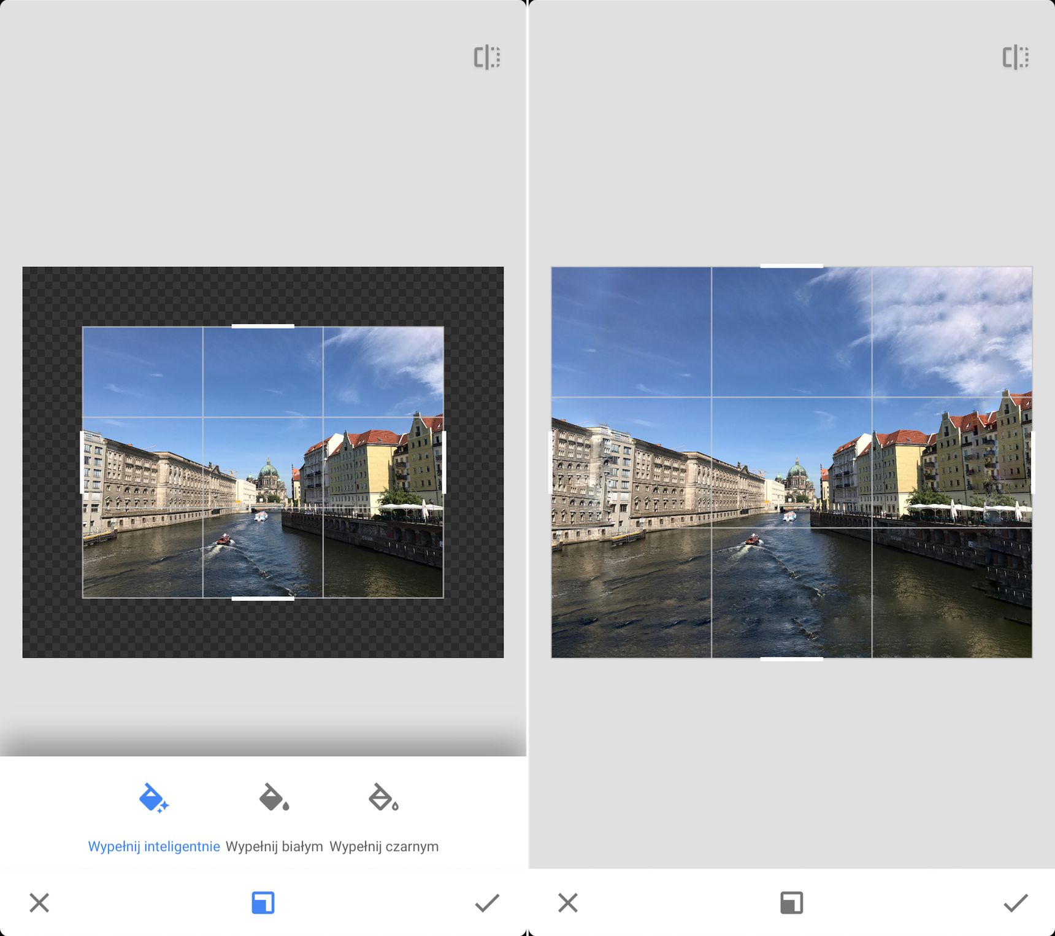The width and height of the screenshot is (1055, 936).
Task: Cancel edit with X in left screen
Action: click(x=39, y=903)
